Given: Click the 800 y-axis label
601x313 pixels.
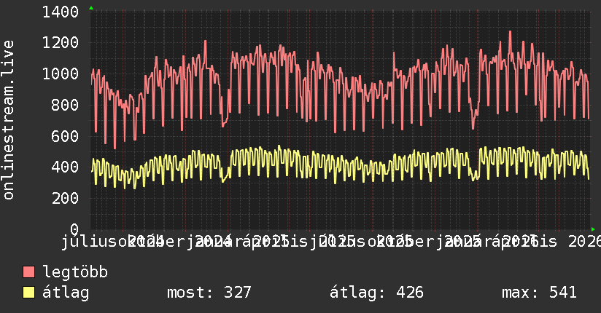Looking at the screenshot, I should [65, 105].
